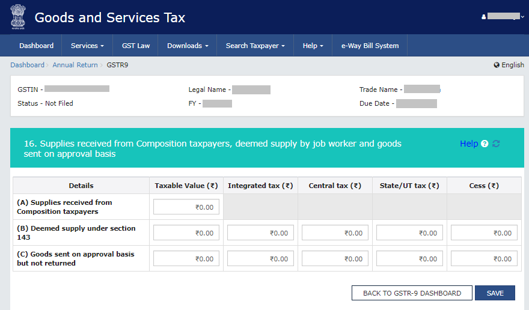
Task: Open the e-Way Bill System tab
Action: coord(370,46)
